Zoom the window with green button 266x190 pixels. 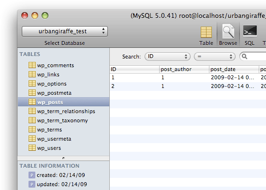45,15
